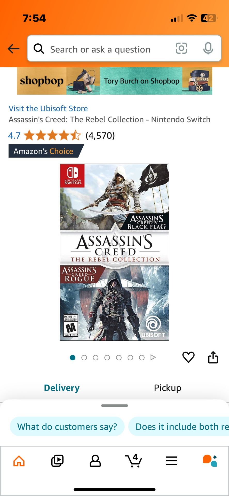The width and height of the screenshot is (229, 496).
Task: Open the Inspire video feed icon
Action: click(57, 461)
